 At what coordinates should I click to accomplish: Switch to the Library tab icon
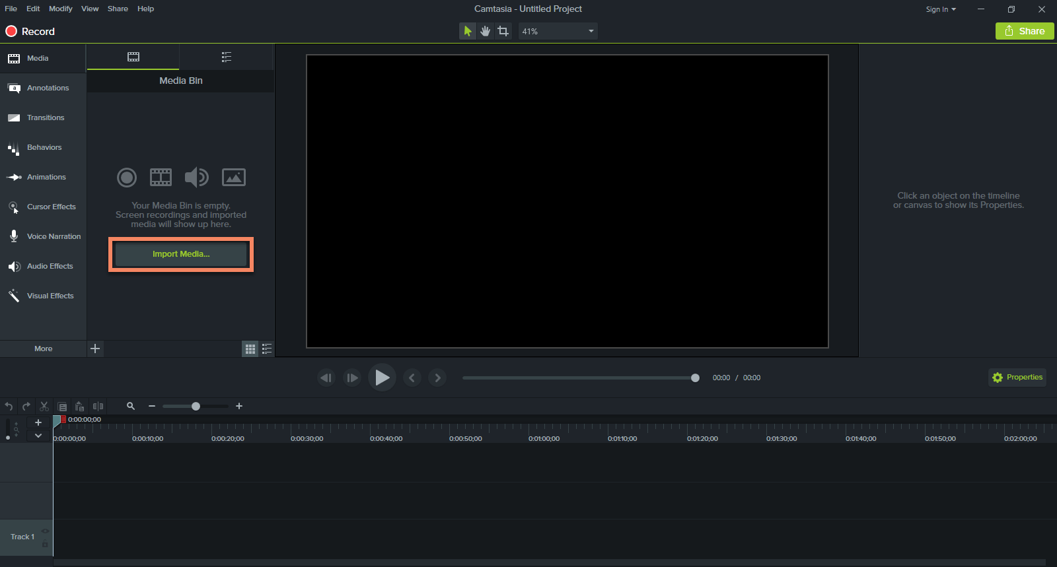pyautogui.click(x=227, y=57)
